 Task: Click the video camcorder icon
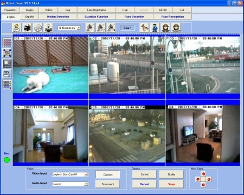pos(27,28)
